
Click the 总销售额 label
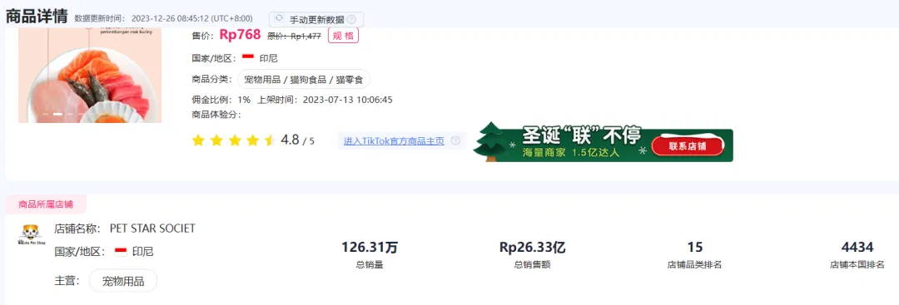click(533, 264)
